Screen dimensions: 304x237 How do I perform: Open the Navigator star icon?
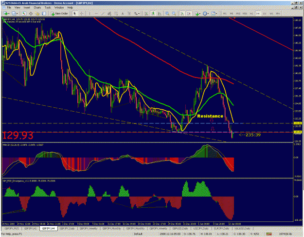(37, 14)
